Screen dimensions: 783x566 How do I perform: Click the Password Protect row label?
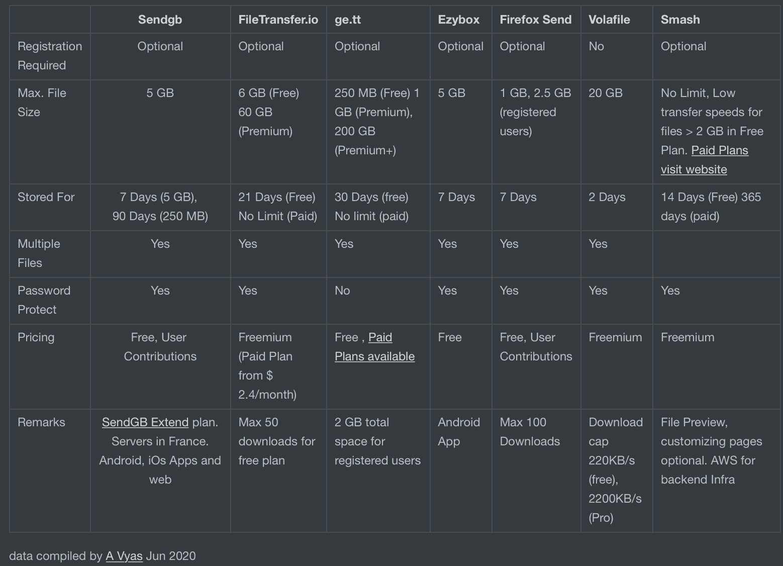(44, 300)
